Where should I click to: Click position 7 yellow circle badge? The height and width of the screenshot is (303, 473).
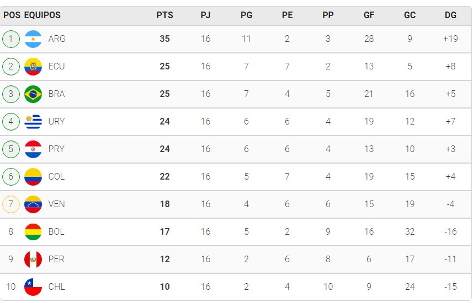(11, 204)
